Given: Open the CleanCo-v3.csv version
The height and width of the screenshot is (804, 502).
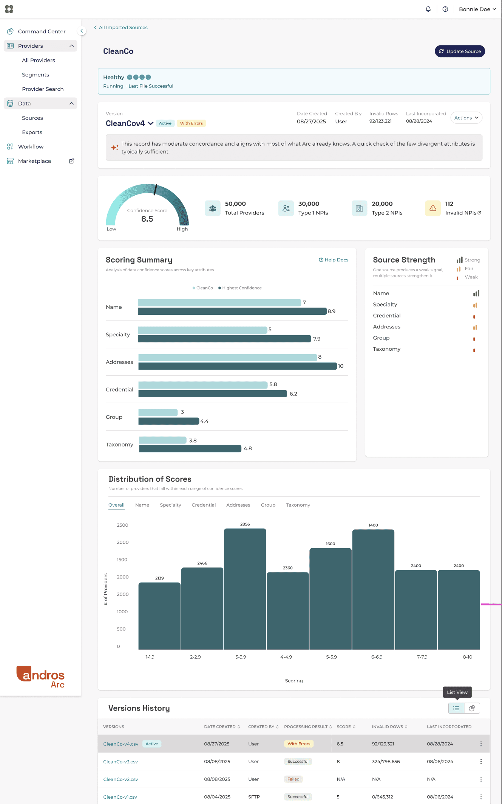Looking at the screenshot, I should pos(120,762).
